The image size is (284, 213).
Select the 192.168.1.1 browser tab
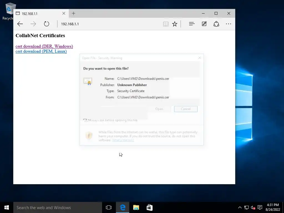[41, 13]
